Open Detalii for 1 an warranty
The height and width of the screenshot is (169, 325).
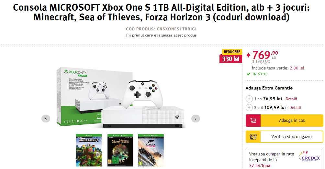click(x=291, y=99)
